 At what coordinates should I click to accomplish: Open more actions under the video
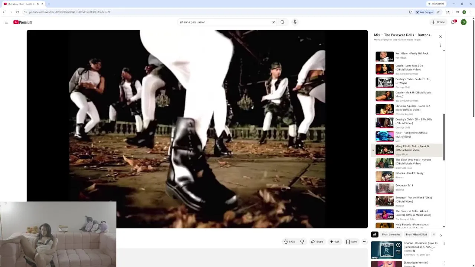click(x=364, y=242)
